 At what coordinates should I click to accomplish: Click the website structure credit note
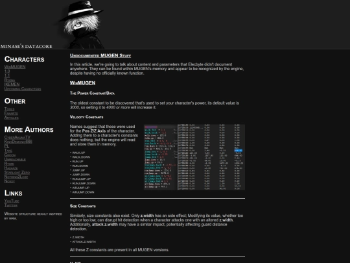(x=33, y=216)
